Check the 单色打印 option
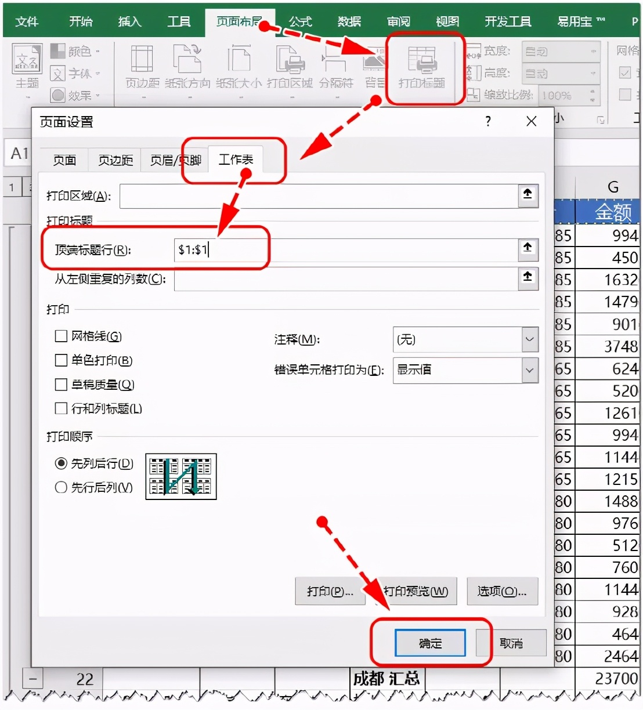This screenshot has width=643, height=710. (x=61, y=360)
